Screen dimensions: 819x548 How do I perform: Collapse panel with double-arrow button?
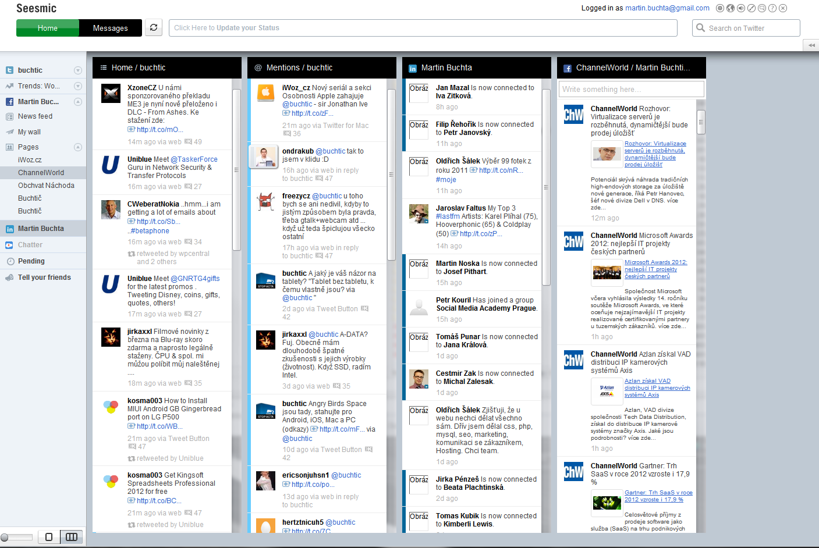[811, 45]
